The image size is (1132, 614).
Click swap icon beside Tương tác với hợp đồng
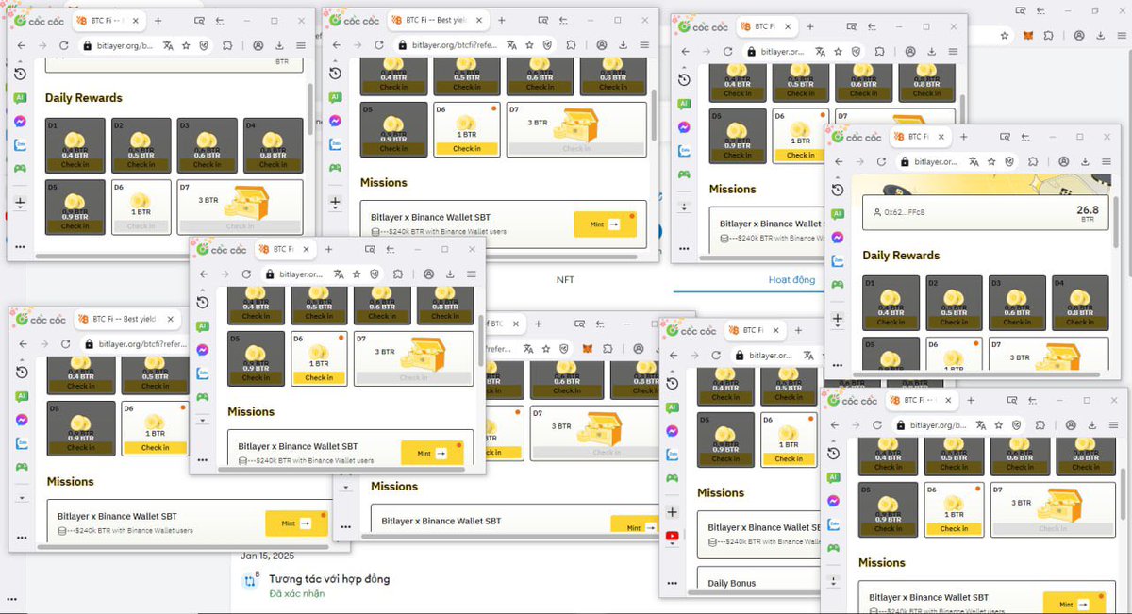[250, 582]
